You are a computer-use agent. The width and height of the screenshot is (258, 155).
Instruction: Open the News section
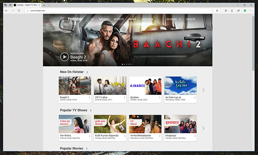(132, 19)
